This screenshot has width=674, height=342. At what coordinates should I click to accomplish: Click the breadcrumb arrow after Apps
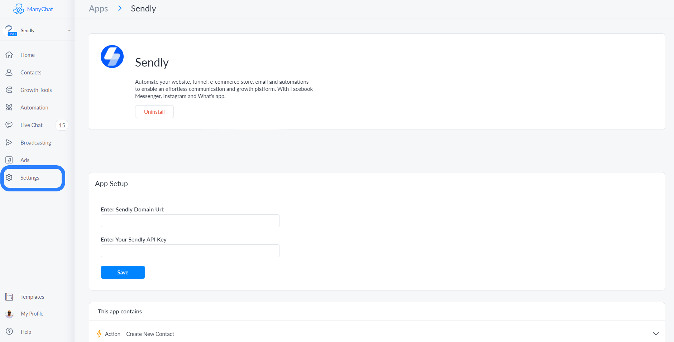pos(120,8)
